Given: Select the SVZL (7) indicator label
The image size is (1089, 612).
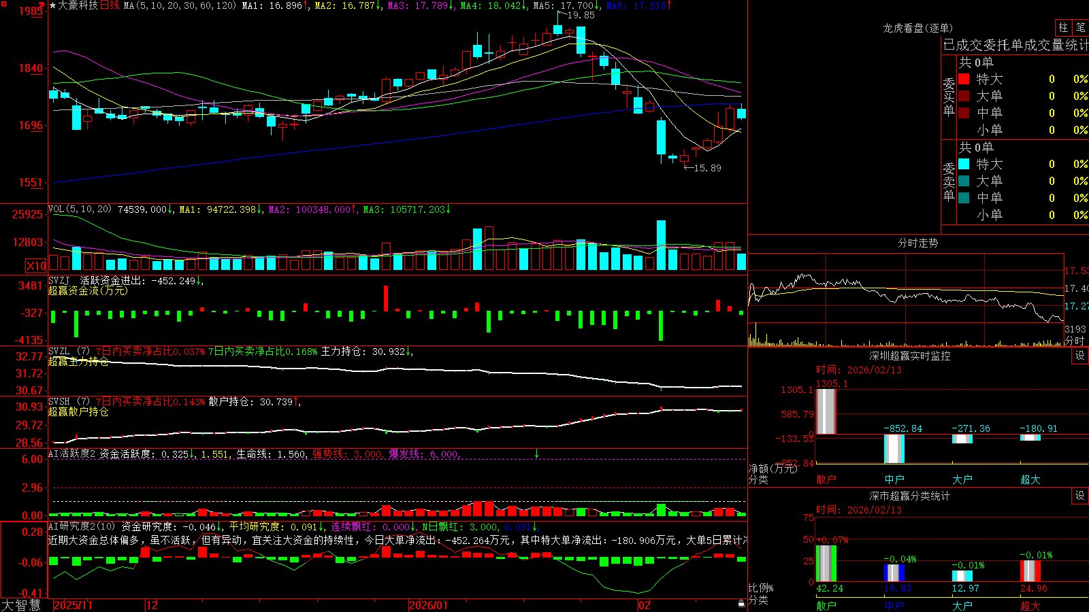Looking at the screenshot, I should point(69,352).
